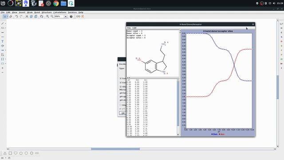Image resolution: width=284 pixels, height=160 pixels.
Task: Expand the chain tool dropdown arrow
Action: (5, 28)
